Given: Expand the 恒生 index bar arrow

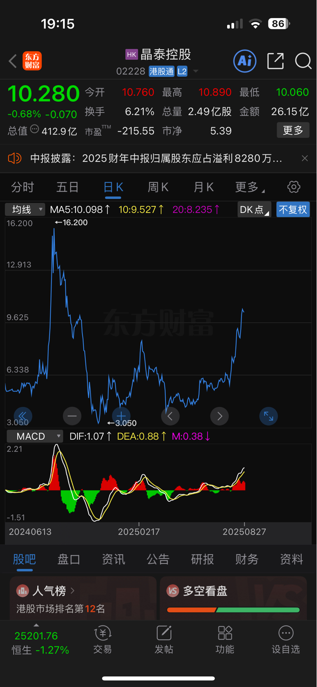Looking at the screenshot, I should pos(36,626).
